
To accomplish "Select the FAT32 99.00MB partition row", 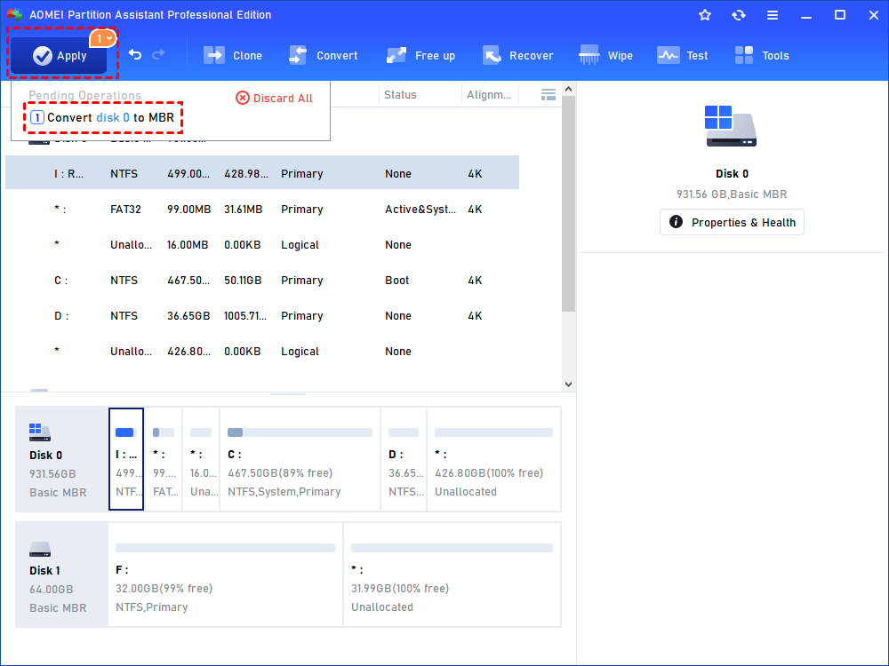I will click(x=262, y=209).
